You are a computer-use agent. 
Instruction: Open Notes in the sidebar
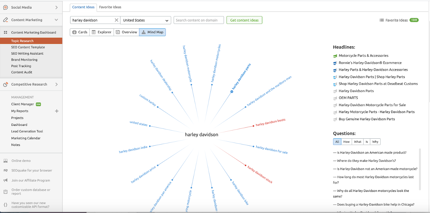coord(16,145)
